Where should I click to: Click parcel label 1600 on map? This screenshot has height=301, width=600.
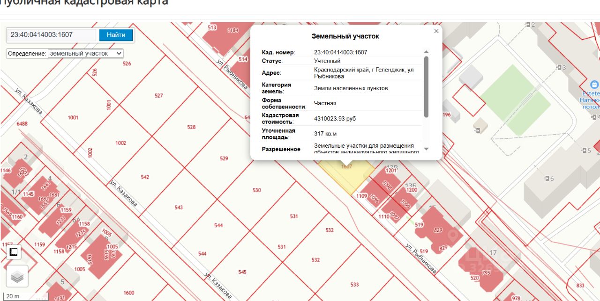coord(129,293)
